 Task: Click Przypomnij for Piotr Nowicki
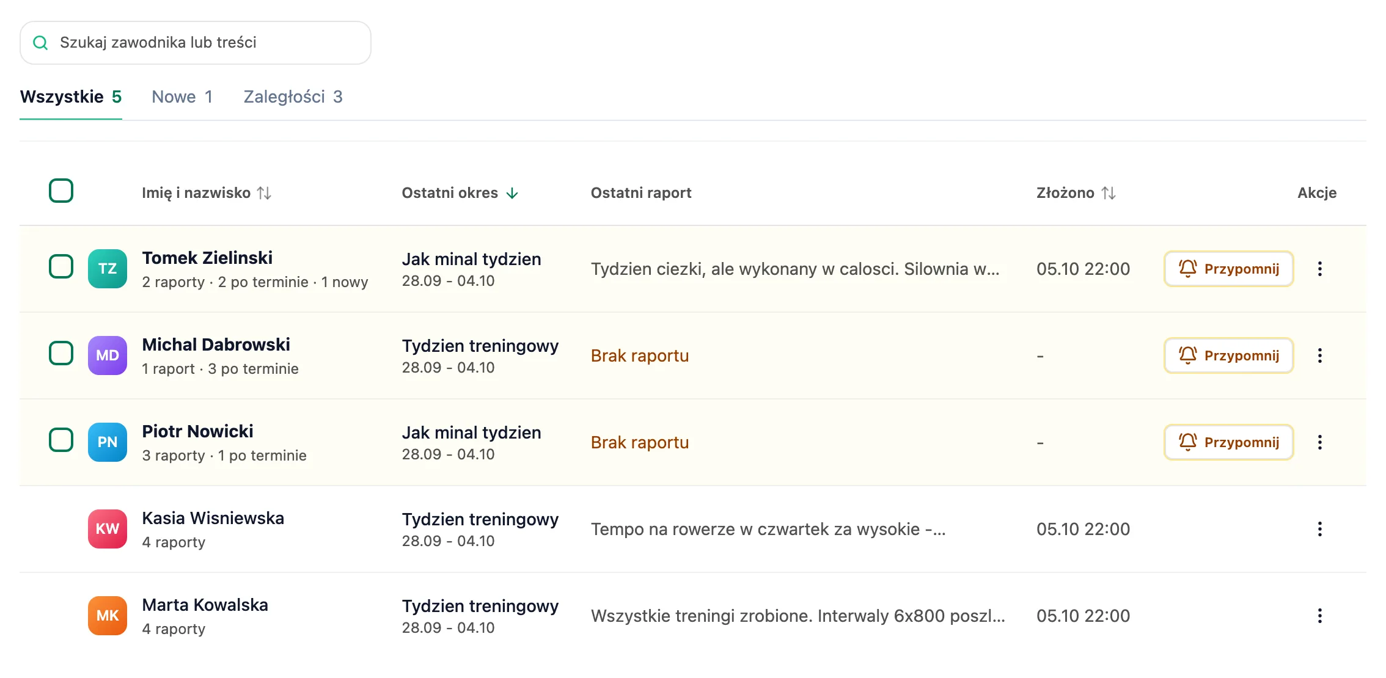point(1229,442)
